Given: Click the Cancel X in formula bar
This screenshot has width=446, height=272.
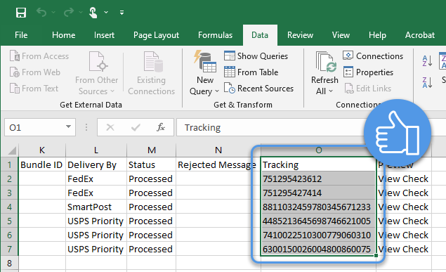Looking at the screenshot, I should click(110, 127).
